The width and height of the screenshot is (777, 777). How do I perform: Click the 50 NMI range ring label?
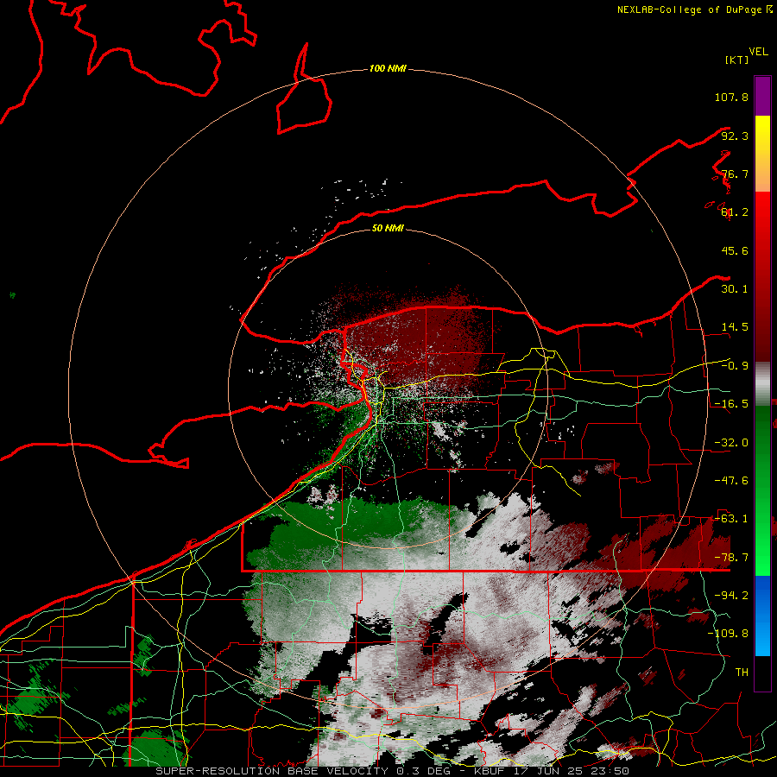(x=388, y=228)
